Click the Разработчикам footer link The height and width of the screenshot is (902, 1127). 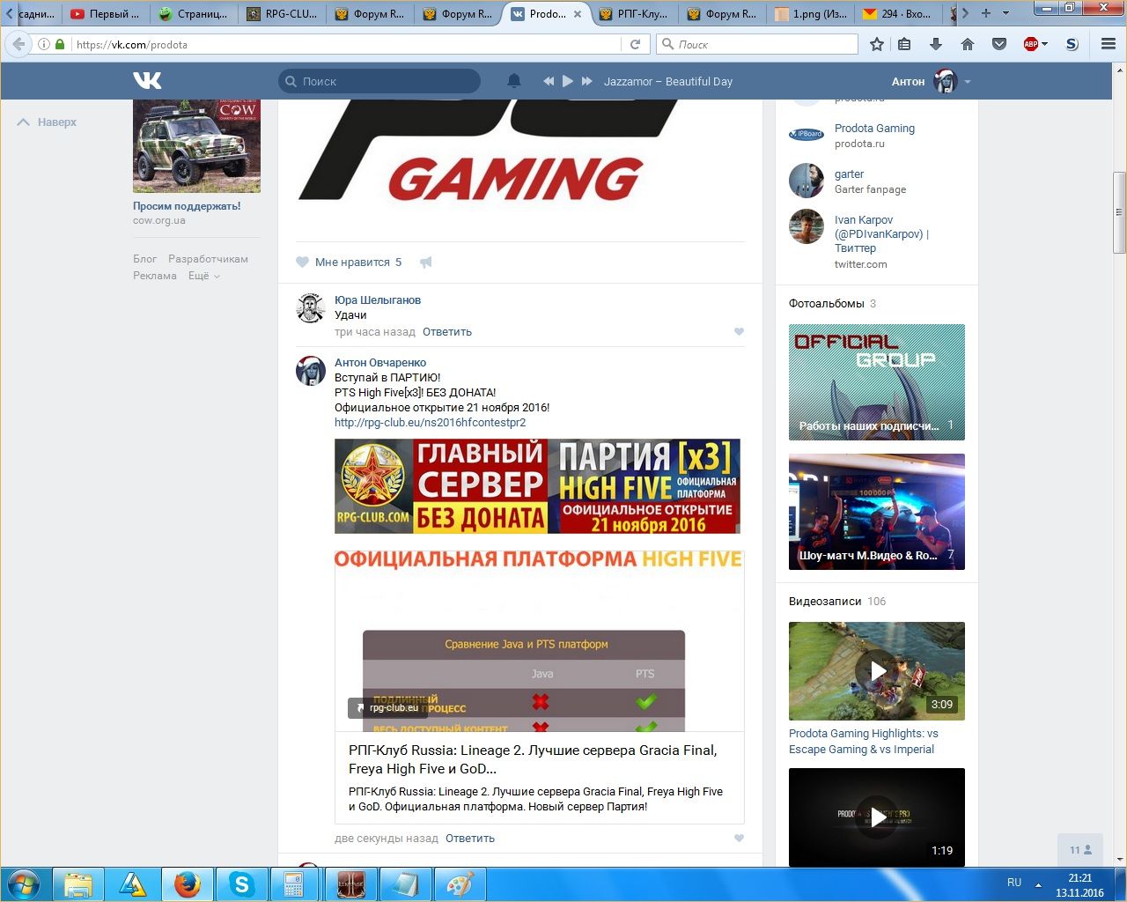(x=208, y=259)
